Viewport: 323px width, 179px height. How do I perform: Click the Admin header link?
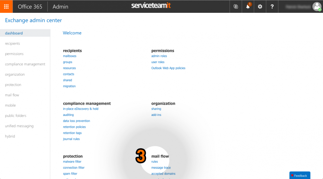pyautogui.click(x=60, y=7)
